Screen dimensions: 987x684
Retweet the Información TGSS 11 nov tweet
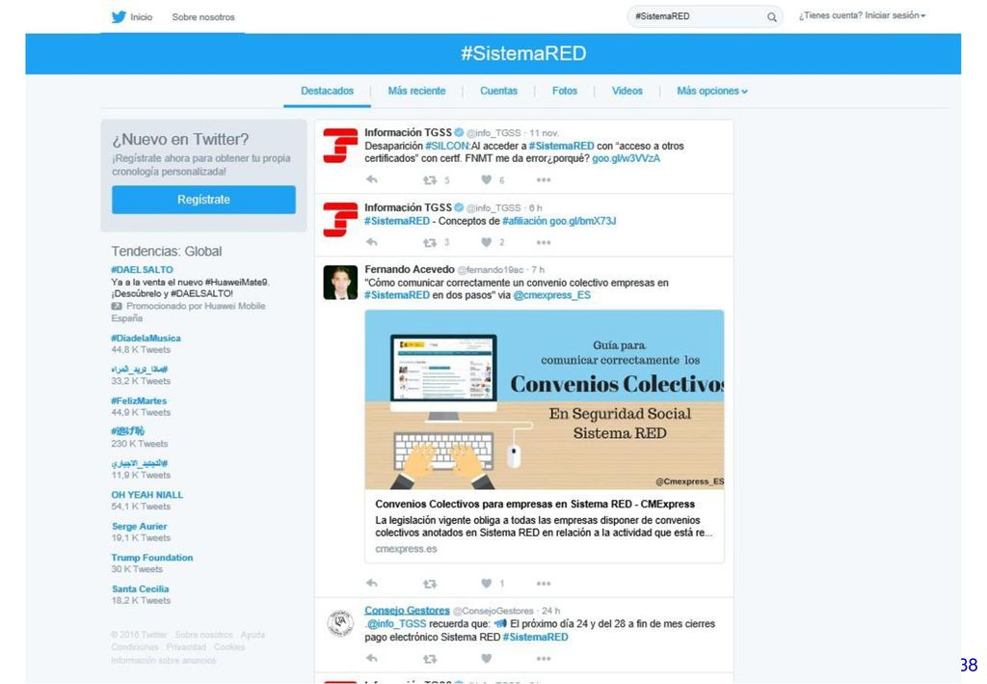[x=430, y=180]
